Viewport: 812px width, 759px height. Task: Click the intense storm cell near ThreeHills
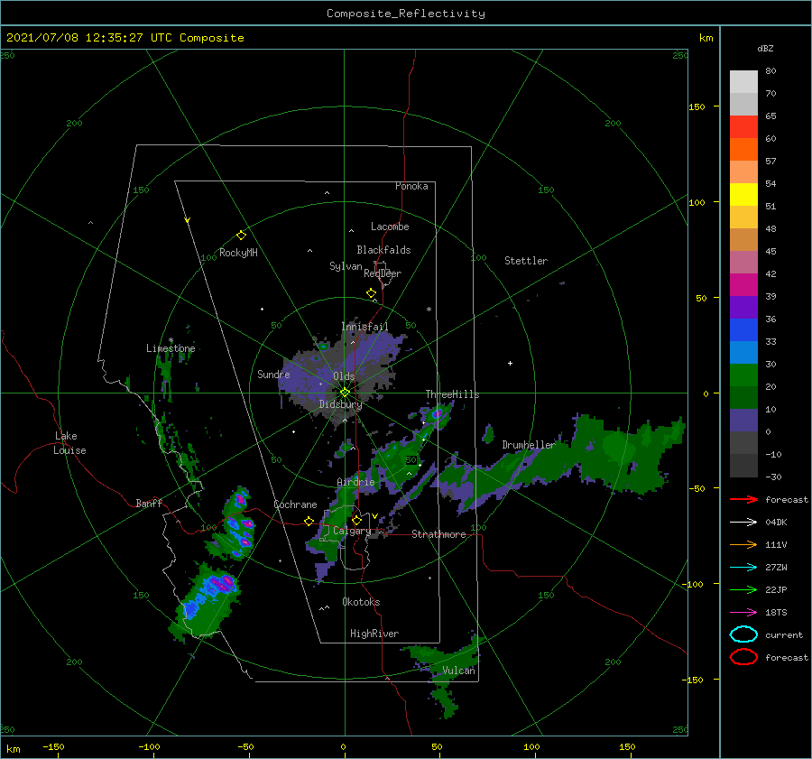[438, 413]
